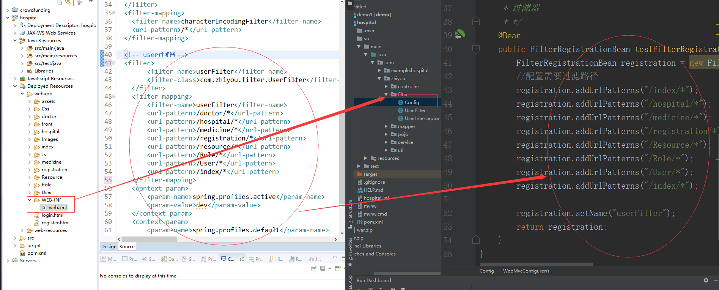Image resolution: width=719 pixels, height=290 pixels.
Task: Open the Progress view tab
Action: 256,259
